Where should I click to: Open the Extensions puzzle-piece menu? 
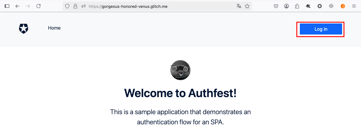[297, 6]
